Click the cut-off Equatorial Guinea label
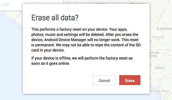Viewport: 172px width, 100px height. [154, 54]
